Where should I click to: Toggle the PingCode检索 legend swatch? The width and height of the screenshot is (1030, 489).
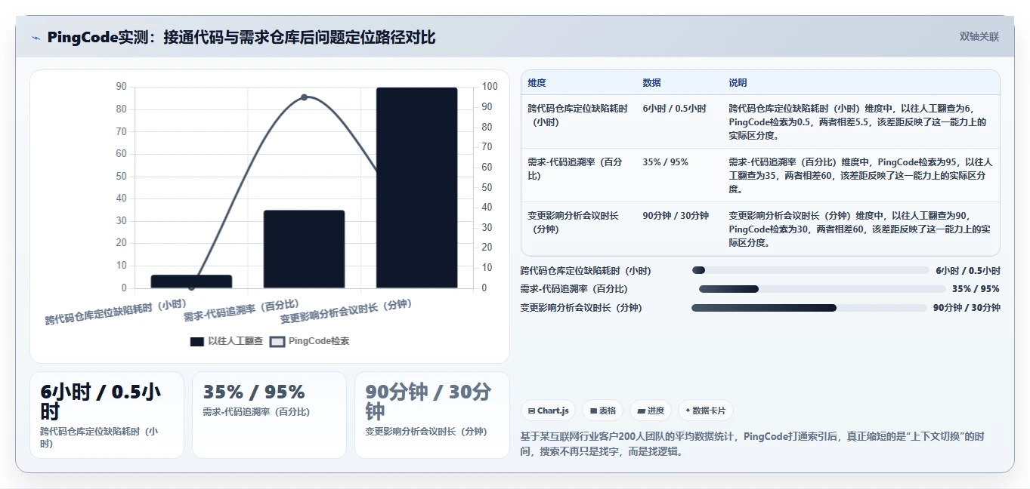pyautogui.click(x=277, y=342)
